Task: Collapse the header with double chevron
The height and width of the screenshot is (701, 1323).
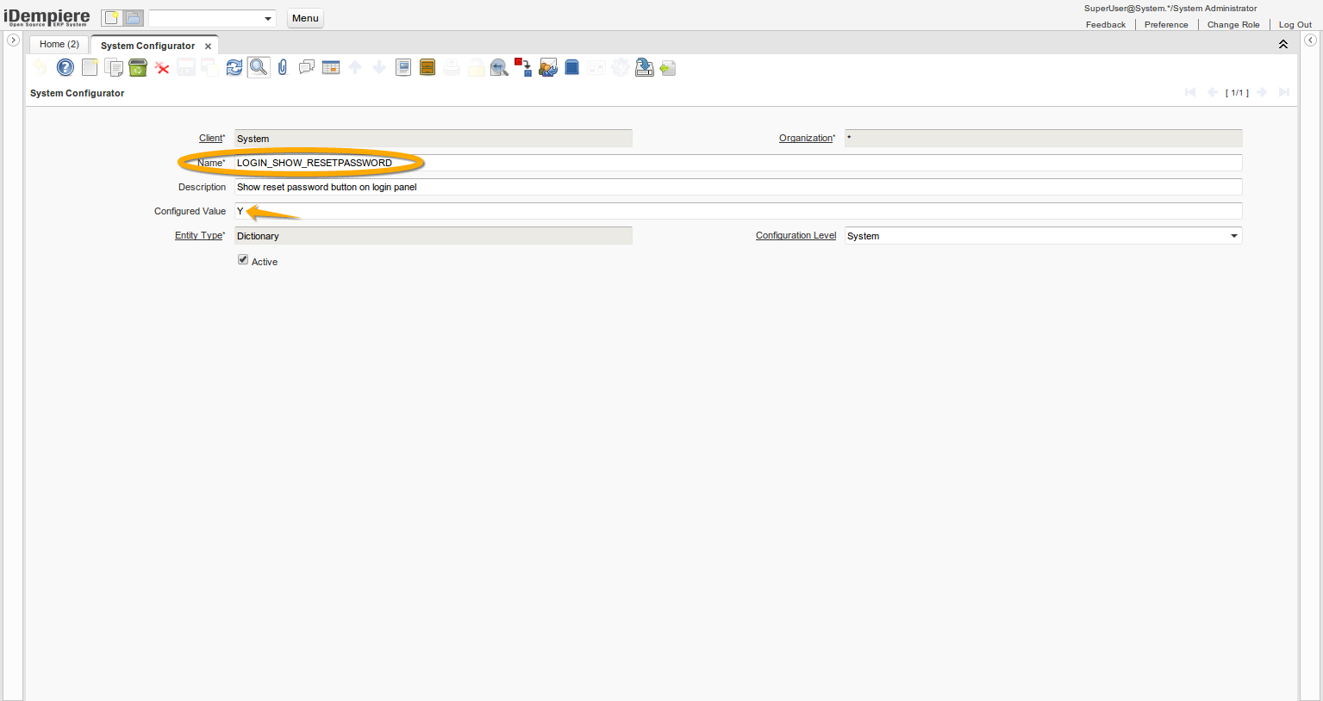Action: (1282, 44)
